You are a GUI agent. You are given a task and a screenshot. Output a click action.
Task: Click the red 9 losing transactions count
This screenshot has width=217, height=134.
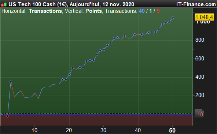coord(158,11)
